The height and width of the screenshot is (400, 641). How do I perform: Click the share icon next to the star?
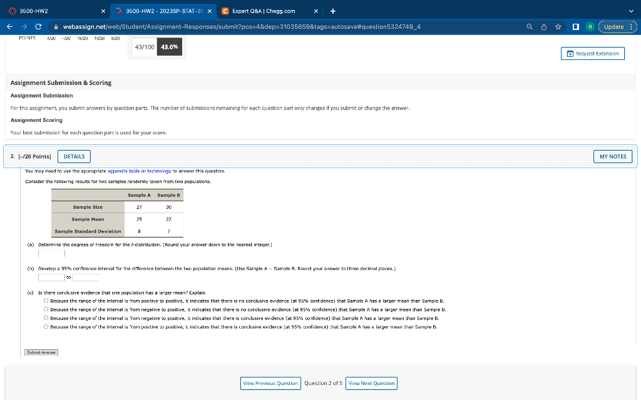543,27
